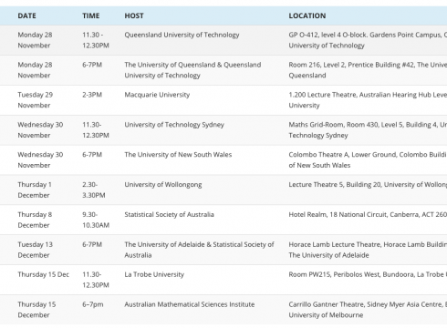The width and height of the screenshot is (447, 328).
Task: Click the Tuesday 29 November date cell
Action: (x=36, y=100)
